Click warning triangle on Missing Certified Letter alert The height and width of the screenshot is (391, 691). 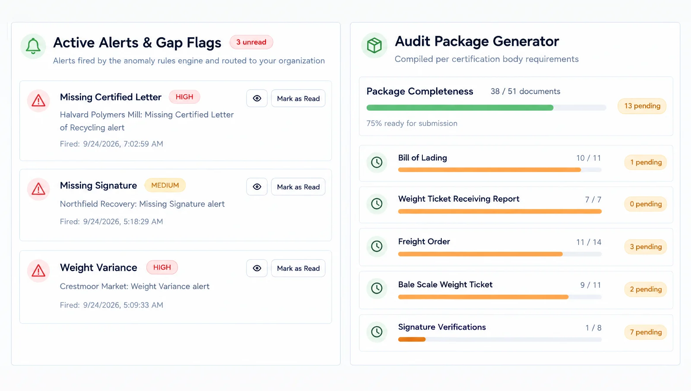tap(38, 101)
